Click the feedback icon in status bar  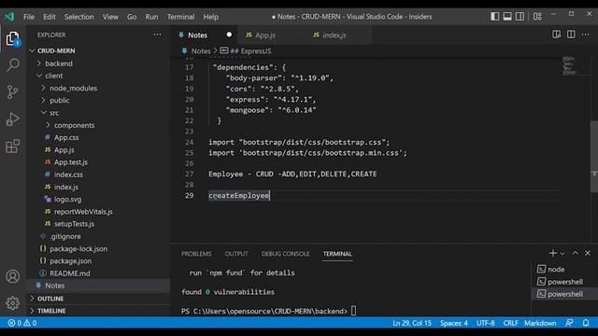[x=569, y=323]
